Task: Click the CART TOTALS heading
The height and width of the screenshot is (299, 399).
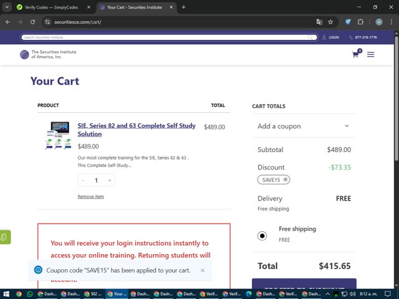Action: (269, 107)
